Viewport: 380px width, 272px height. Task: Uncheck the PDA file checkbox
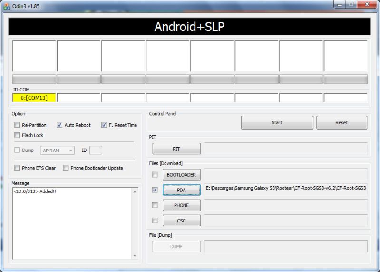point(155,190)
